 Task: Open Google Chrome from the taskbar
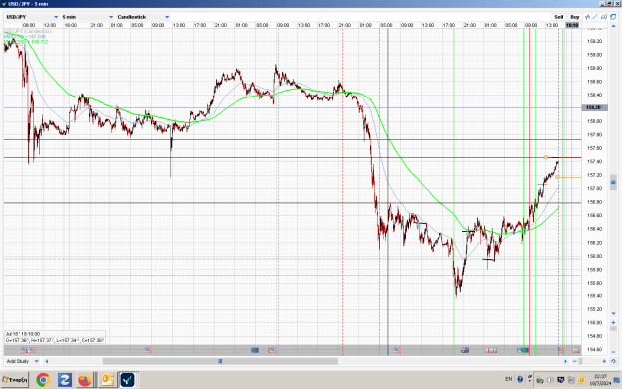point(43,380)
